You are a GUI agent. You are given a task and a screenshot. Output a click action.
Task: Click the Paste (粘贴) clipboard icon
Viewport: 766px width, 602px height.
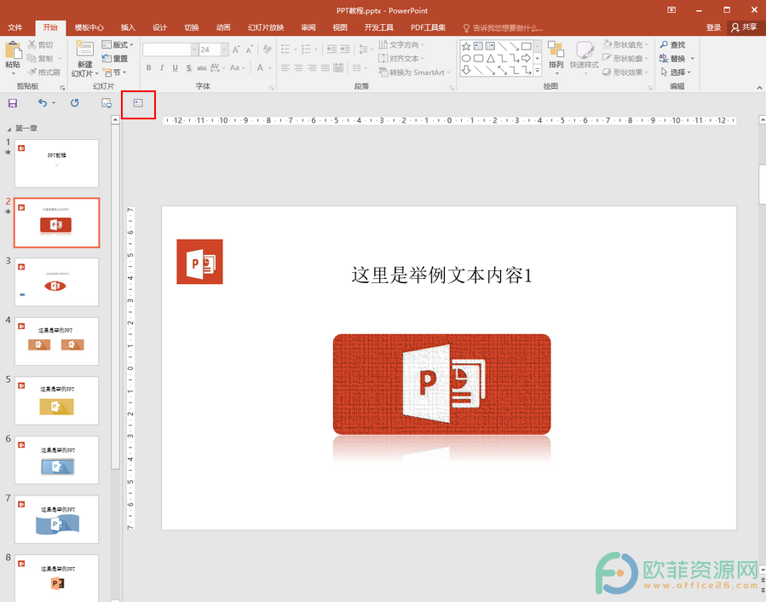[x=13, y=50]
